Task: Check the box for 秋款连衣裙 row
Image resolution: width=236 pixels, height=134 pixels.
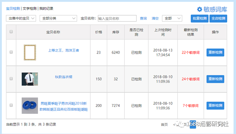Action: [11, 79]
